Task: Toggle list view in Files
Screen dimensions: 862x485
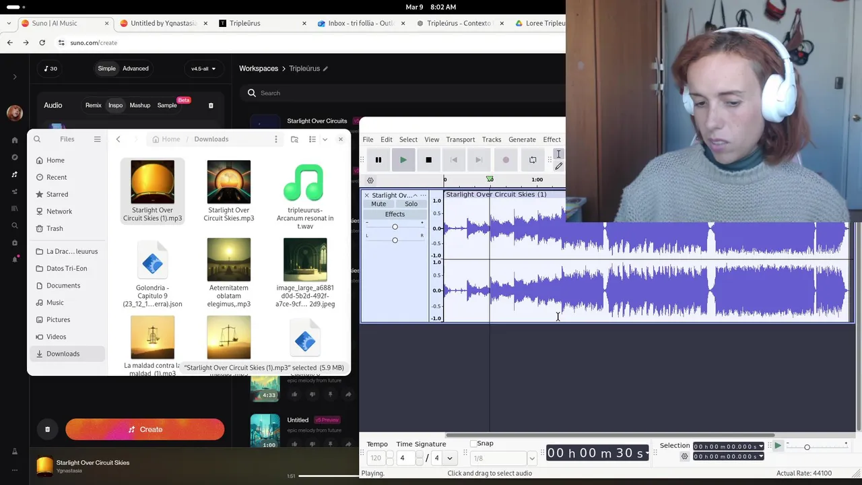Action: click(x=312, y=139)
